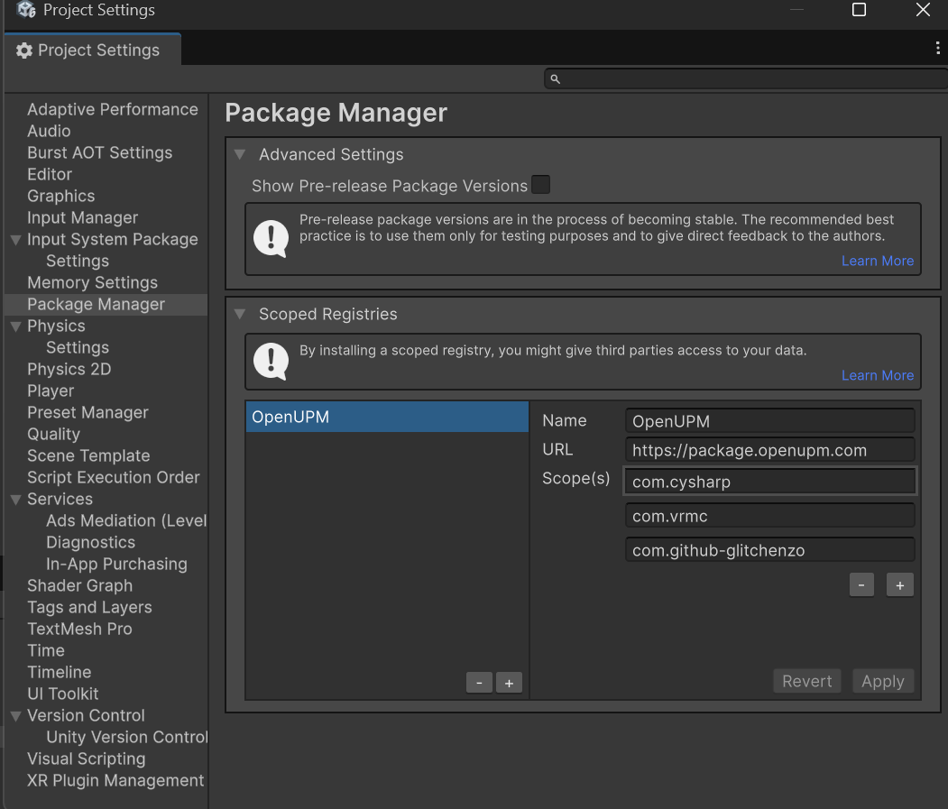948x809 pixels.
Task: Open Input Manager settings
Action: [83, 217]
